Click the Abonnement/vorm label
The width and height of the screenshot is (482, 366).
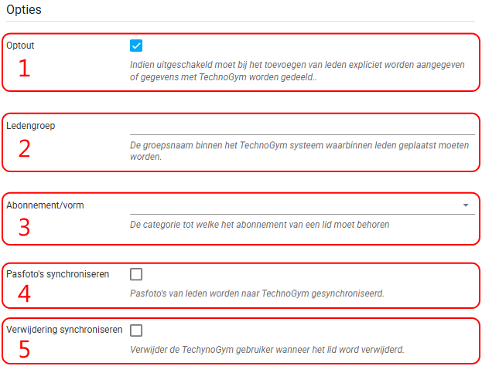pyautogui.click(x=45, y=205)
